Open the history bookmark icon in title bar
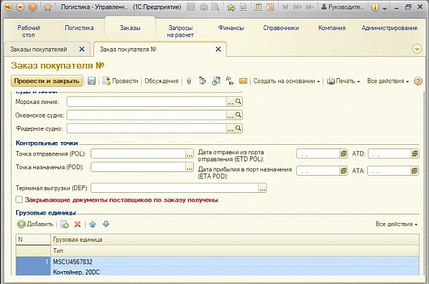This screenshot has width=429, height=284. click(243, 7)
